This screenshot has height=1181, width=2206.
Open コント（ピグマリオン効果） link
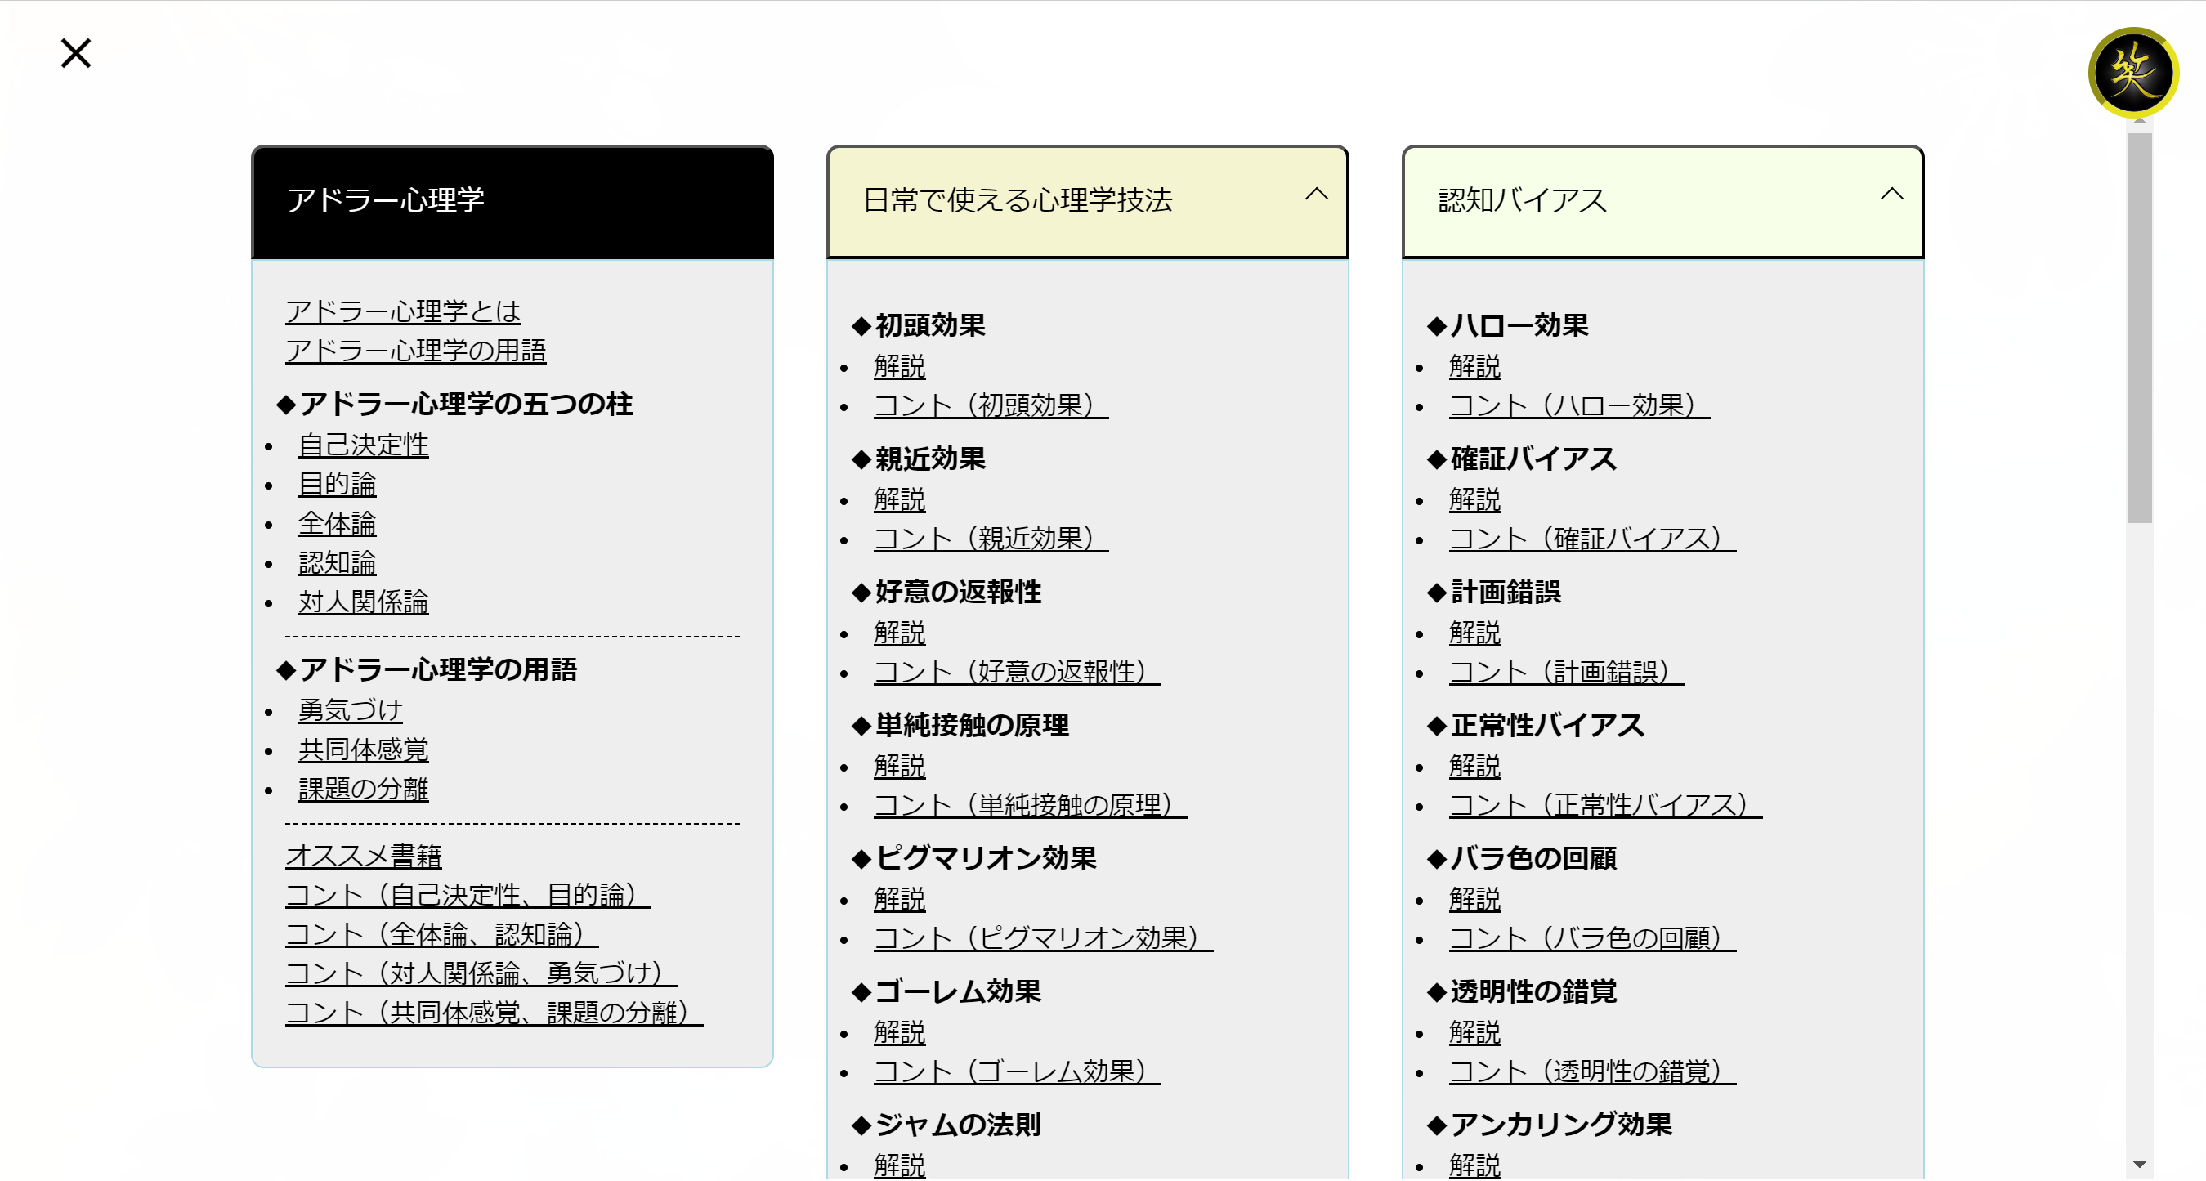1043,938
